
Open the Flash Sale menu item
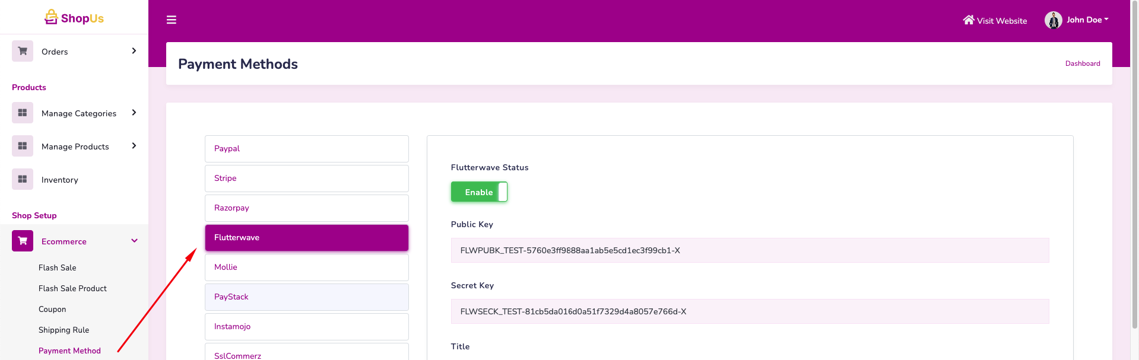pyautogui.click(x=58, y=267)
